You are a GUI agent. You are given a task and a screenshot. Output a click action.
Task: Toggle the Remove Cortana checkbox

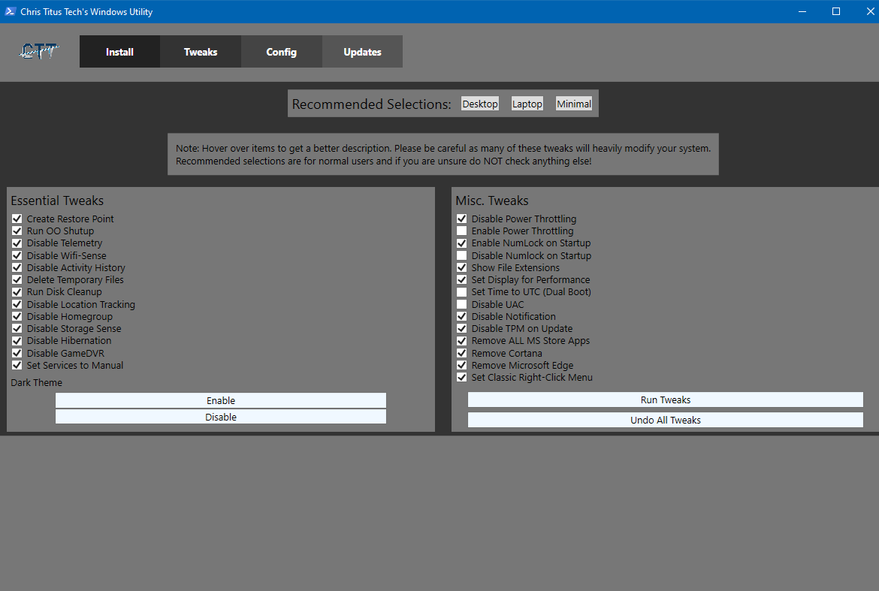coord(461,353)
